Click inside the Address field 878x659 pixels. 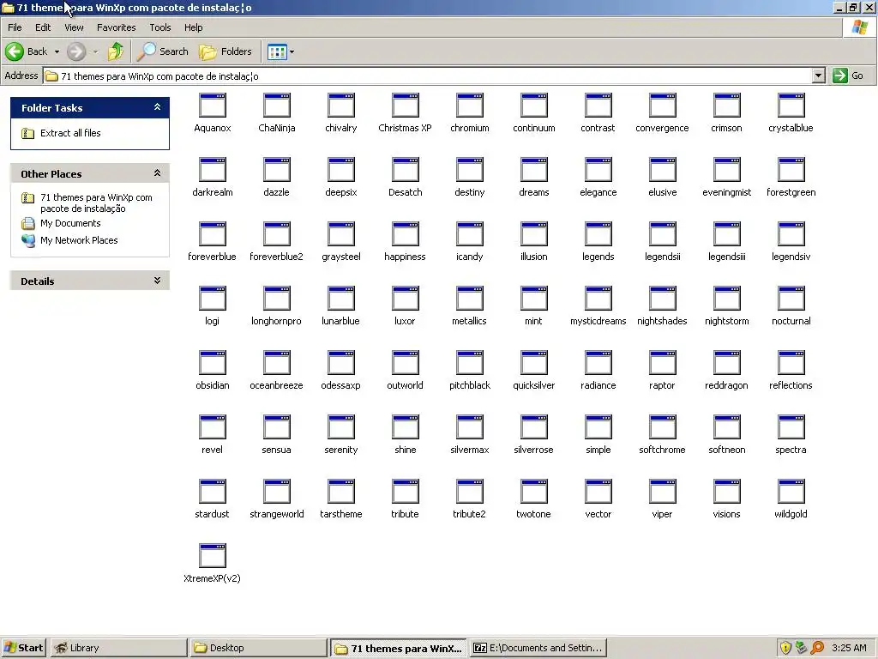429,76
